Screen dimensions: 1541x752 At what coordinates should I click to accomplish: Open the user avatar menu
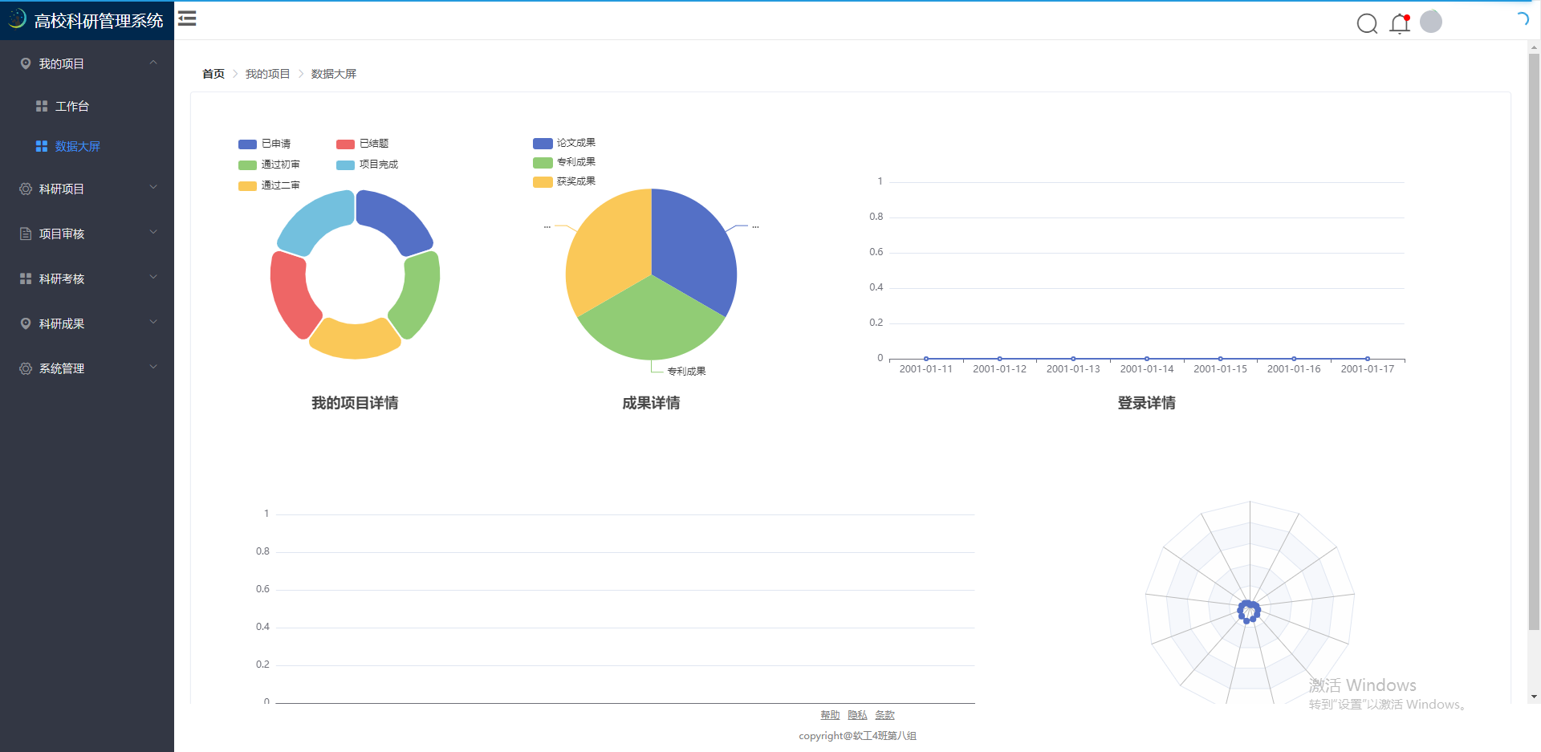pos(1431,22)
